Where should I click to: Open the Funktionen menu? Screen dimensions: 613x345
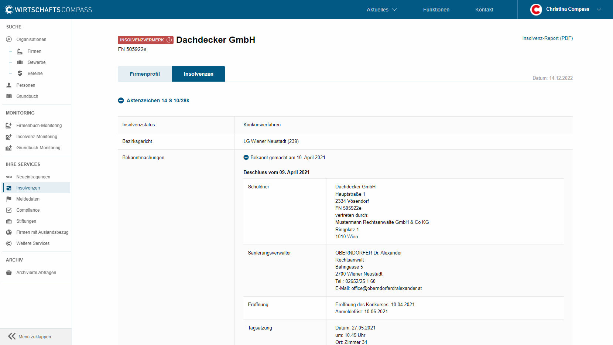[436, 10]
